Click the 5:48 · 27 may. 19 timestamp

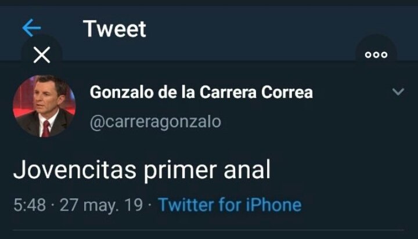[78, 205]
